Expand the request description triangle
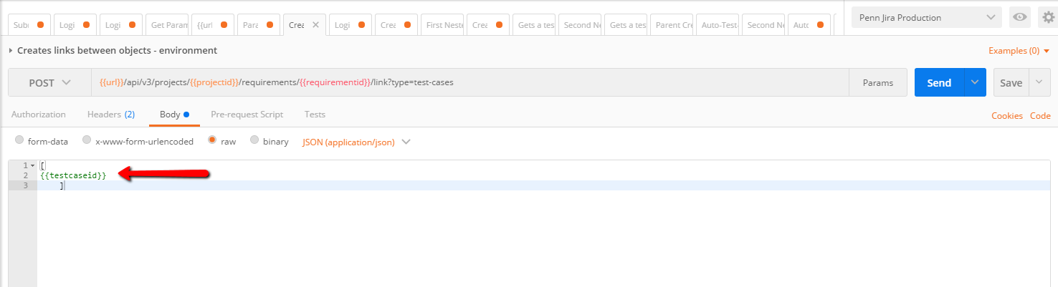 click(x=11, y=51)
